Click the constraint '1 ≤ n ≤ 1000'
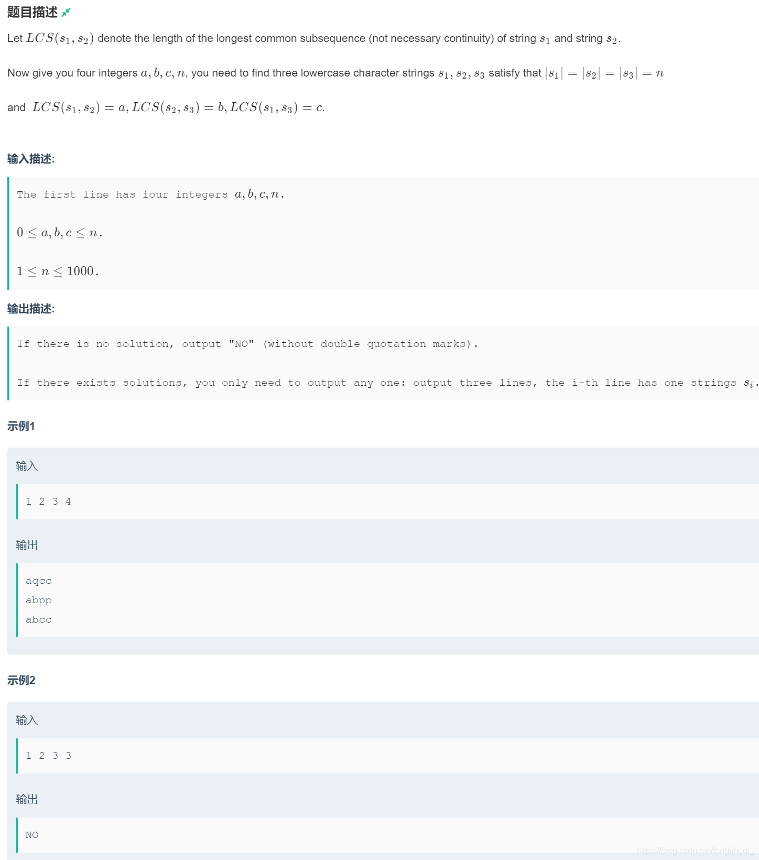This screenshot has width=759, height=860. click(58, 271)
